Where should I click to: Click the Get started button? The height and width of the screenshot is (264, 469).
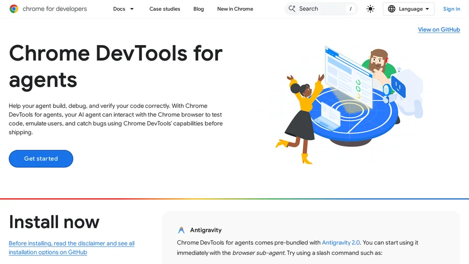coord(41,159)
